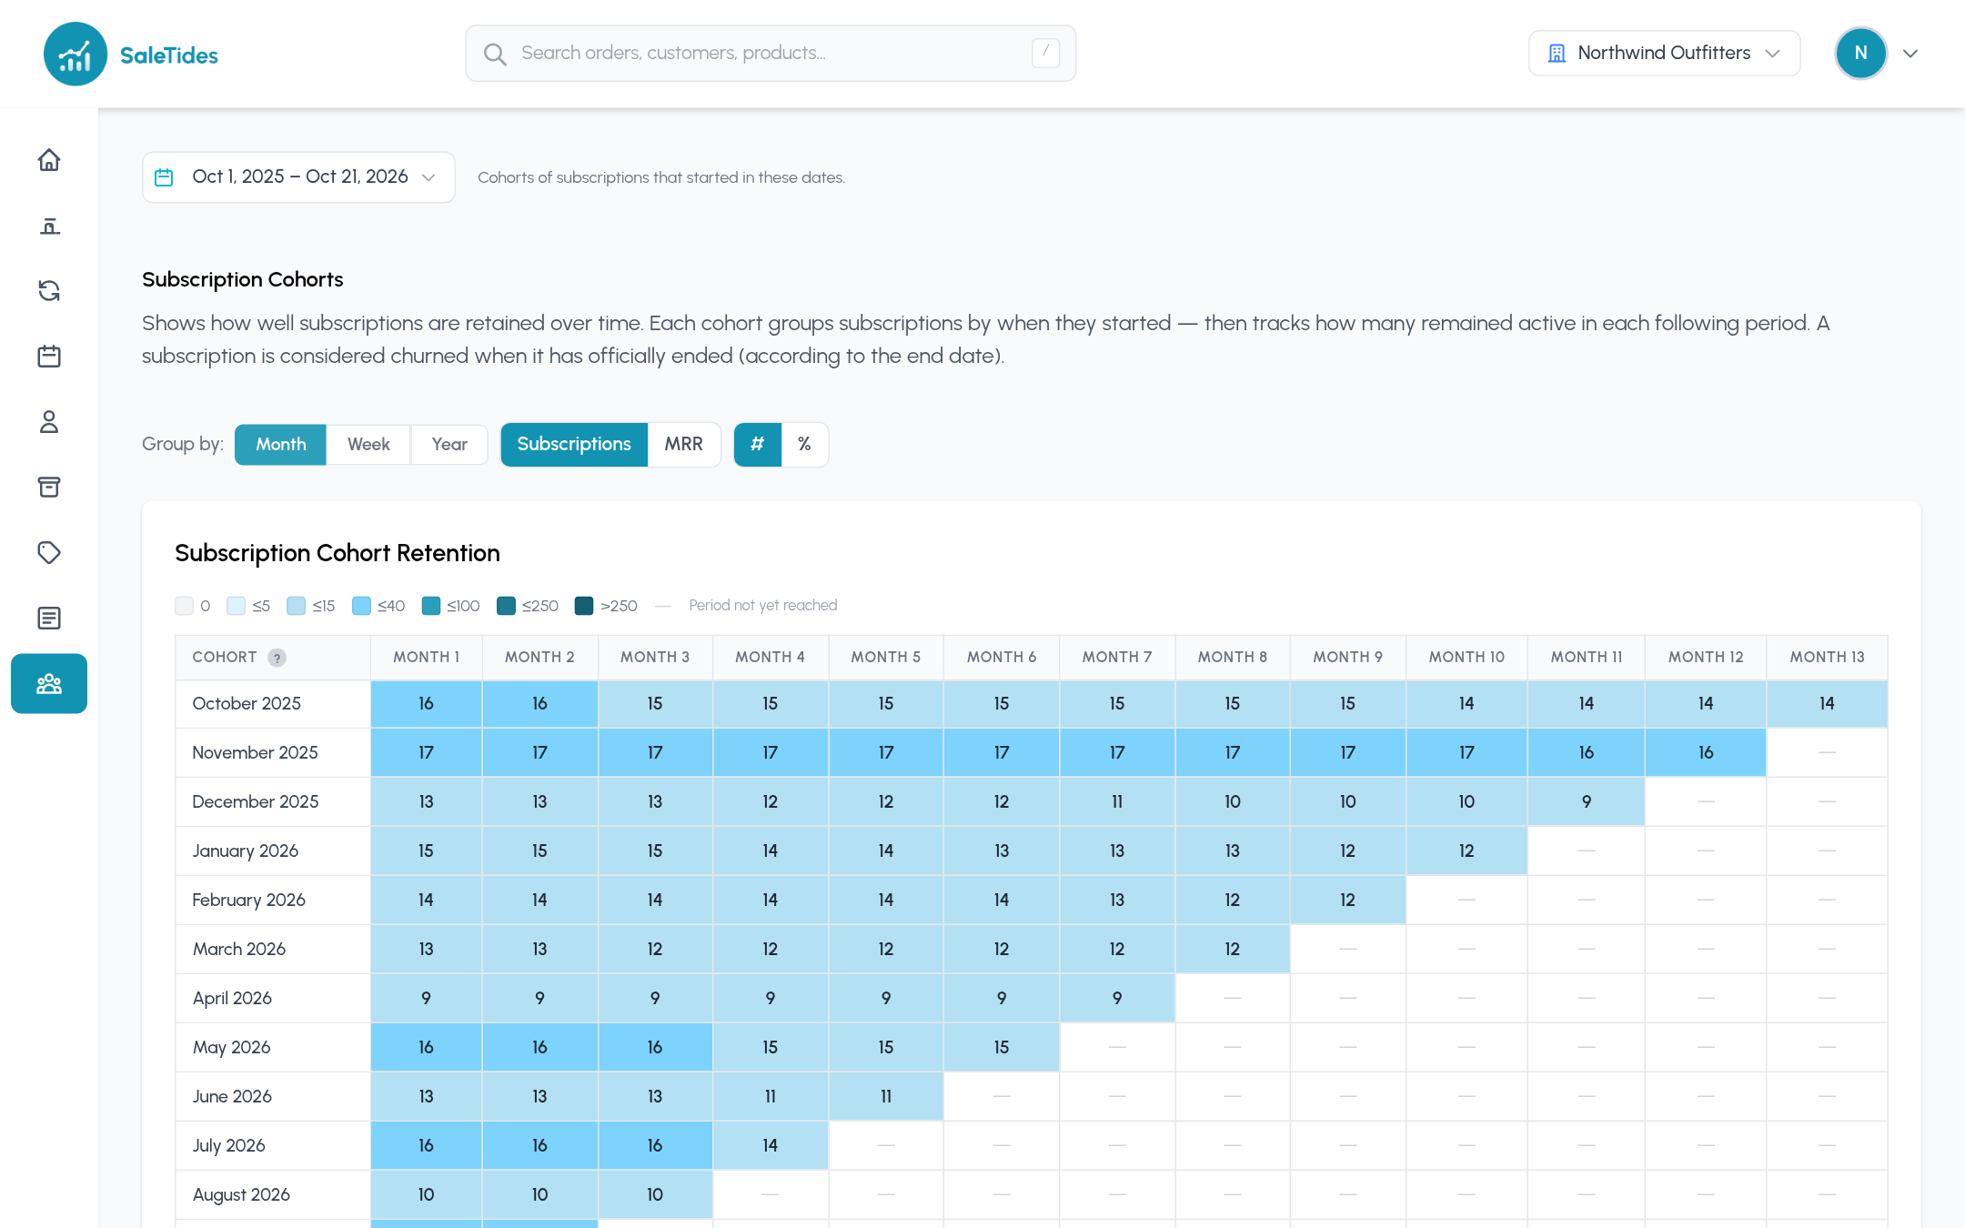Click the calendar icon in date range picker
The width and height of the screenshot is (1965, 1228).
[x=164, y=177]
